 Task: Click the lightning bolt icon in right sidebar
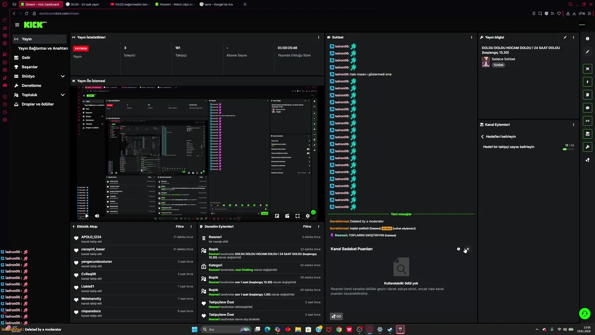point(588,81)
